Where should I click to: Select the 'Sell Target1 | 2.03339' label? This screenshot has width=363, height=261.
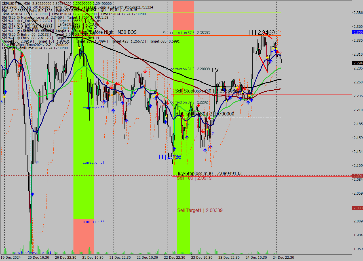pyautogui.click(x=200, y=210)
